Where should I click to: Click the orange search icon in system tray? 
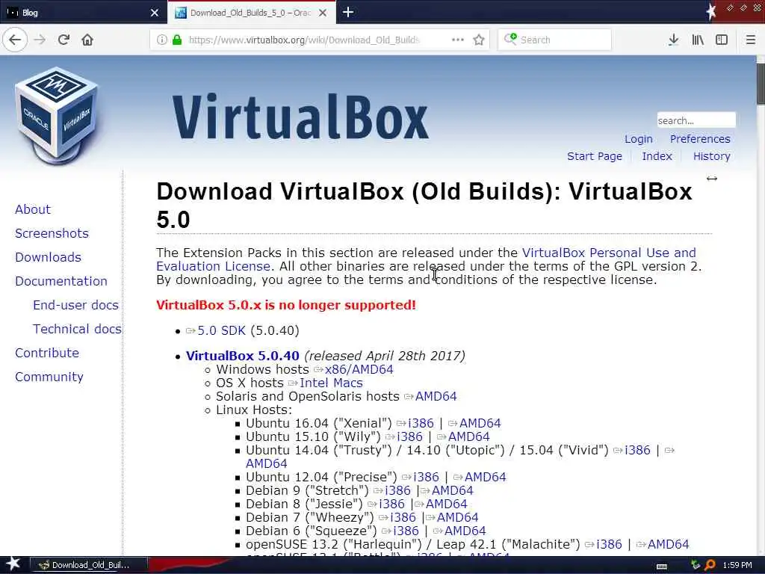[x=710, y=565]
